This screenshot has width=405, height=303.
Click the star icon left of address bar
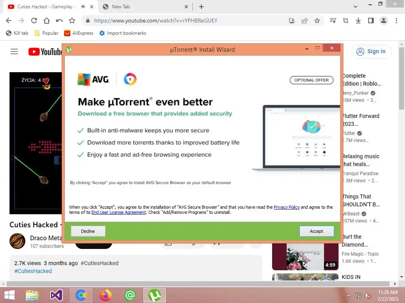pos(72,21)
